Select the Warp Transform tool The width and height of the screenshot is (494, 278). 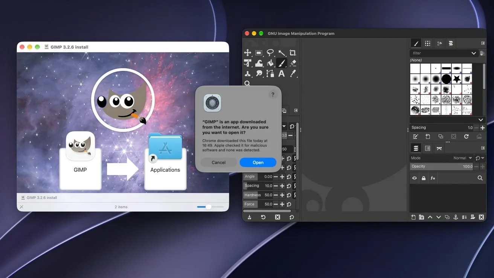click(259, 63)
